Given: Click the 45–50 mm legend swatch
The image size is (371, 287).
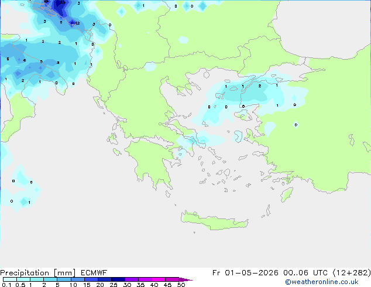Looking at the screenshot, I should coord(172,279).
